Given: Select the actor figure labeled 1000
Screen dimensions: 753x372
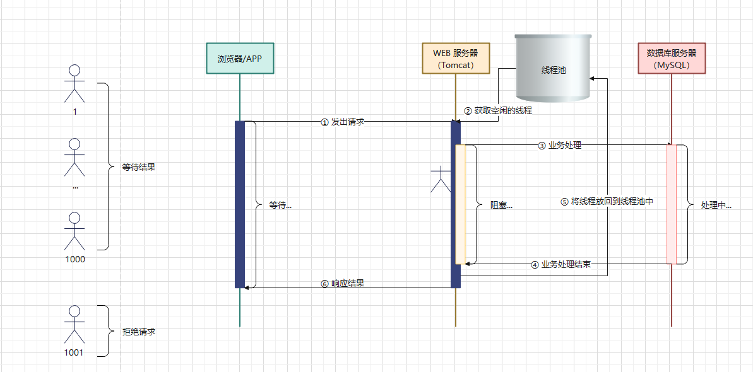Looking at the screenshot, I should (x=75, y=230).
